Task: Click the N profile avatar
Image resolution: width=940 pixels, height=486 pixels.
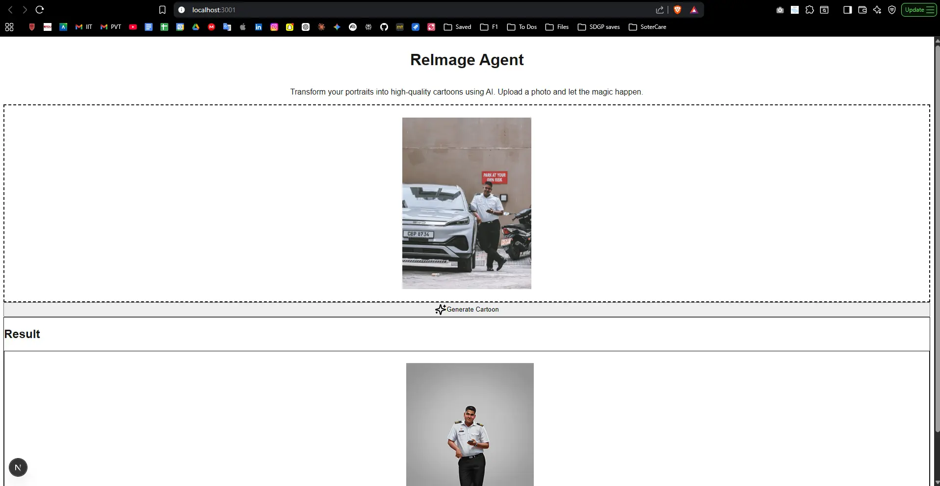Action: point(18,467)
